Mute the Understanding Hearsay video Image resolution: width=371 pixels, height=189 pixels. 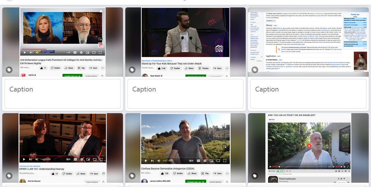tap(37, 159)
